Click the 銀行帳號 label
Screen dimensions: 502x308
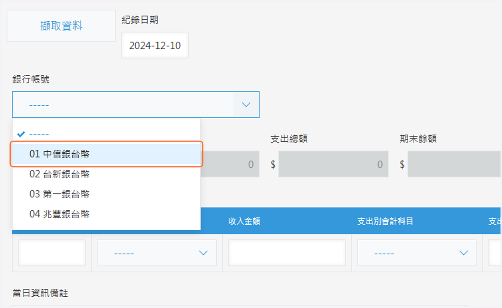[x=31, y=79]
